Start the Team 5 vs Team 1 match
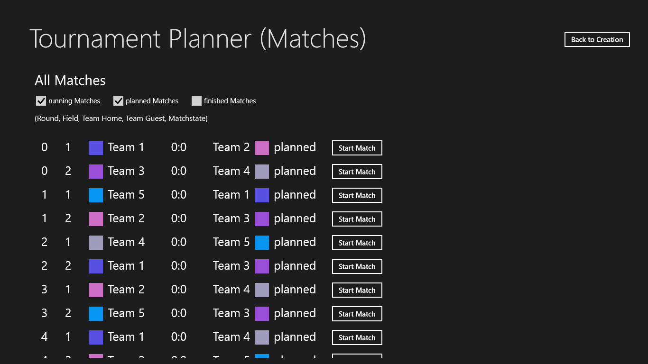Image resolution: width=648 pixels, height=364 pixels. click(x=357, y=195)
